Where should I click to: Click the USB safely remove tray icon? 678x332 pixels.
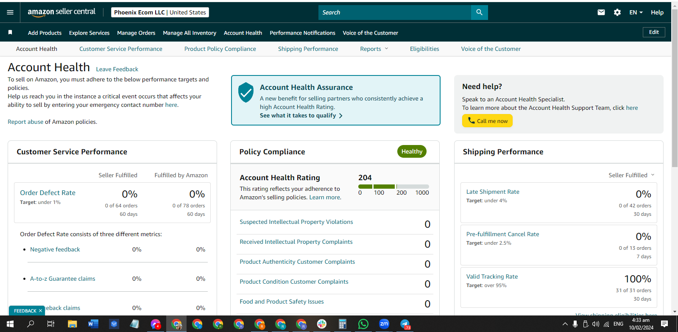586,324
